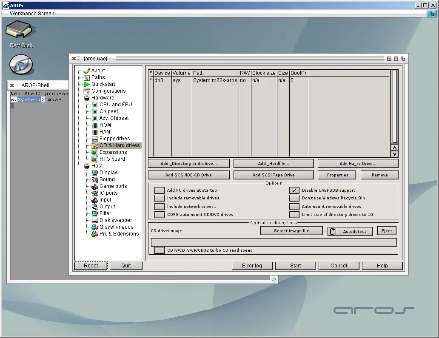Click the Output icon
Image resolution: width=439 pixels, height=338 pixels.
95,207
